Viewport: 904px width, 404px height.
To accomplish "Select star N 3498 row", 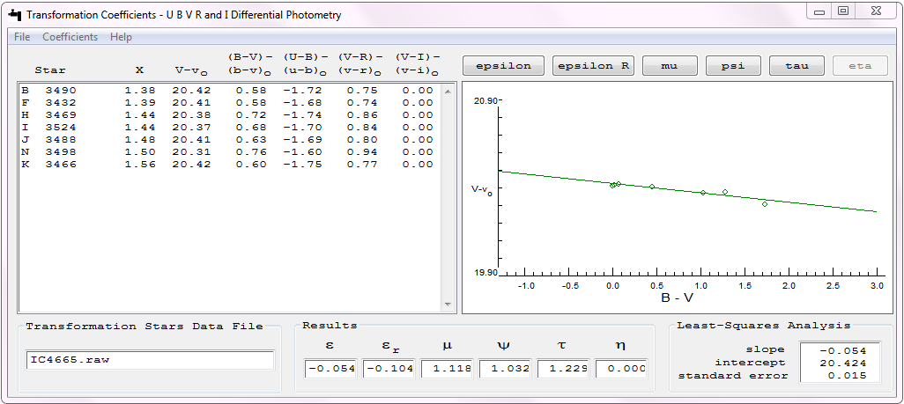I will tap(229, 152).
